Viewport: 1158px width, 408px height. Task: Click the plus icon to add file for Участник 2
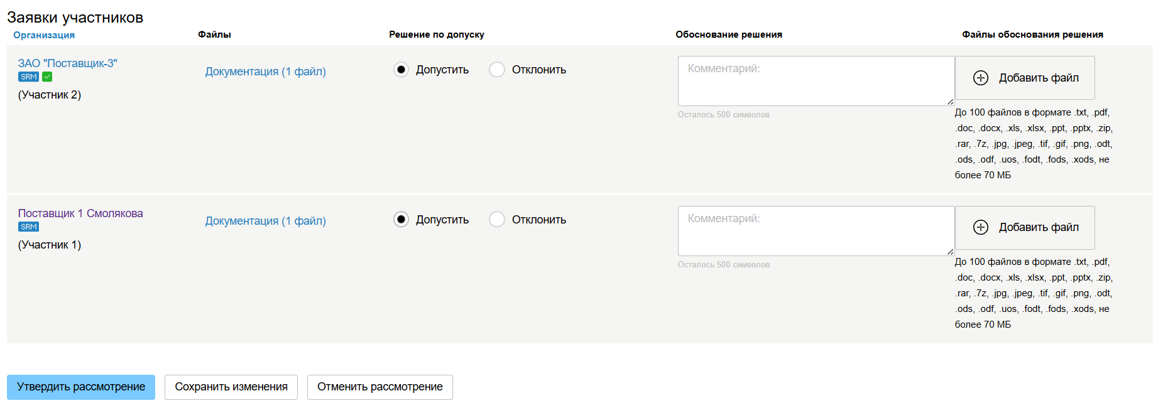click(980, 78)
